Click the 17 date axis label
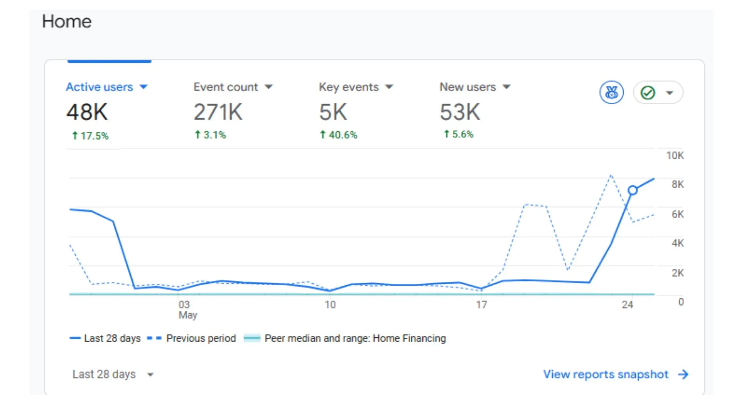The height and width of the screenshot is (395, 753). coord(482,304)
